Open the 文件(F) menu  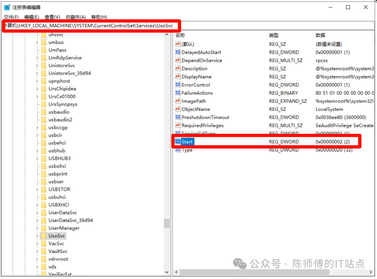pyautogui.click(x=11, y=17)
